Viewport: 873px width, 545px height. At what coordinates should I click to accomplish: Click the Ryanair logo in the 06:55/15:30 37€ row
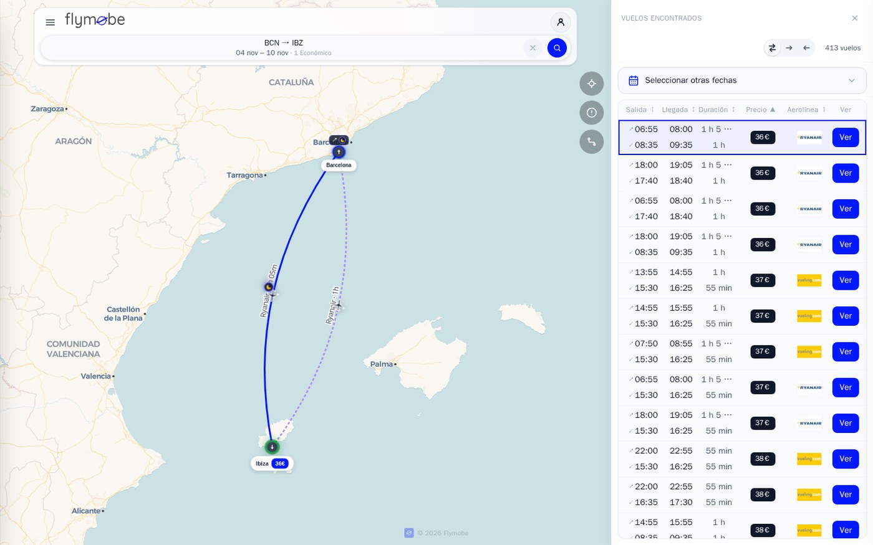pos(809,387)
